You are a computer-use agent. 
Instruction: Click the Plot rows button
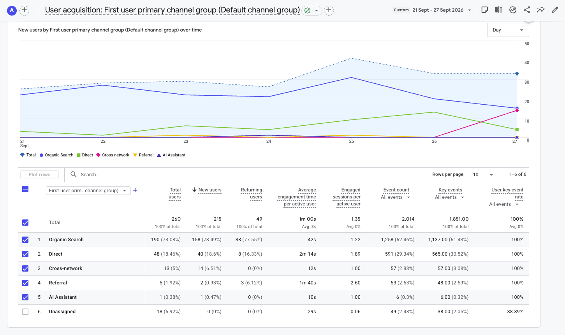(39, 175)
